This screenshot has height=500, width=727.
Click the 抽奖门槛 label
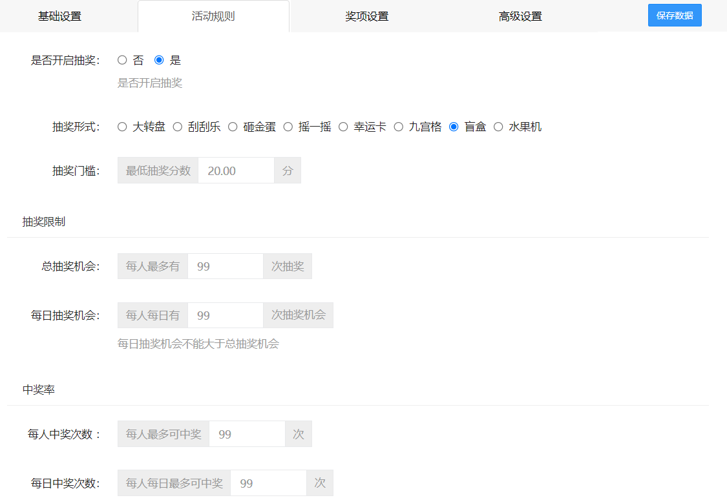(x=76, y=171)
